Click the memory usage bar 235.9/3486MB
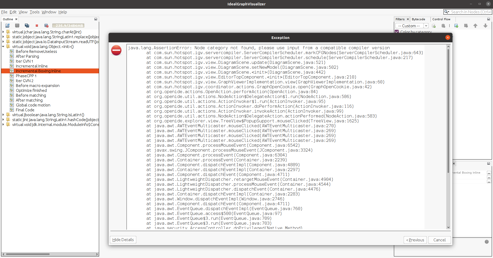 (x=68, y=26)
